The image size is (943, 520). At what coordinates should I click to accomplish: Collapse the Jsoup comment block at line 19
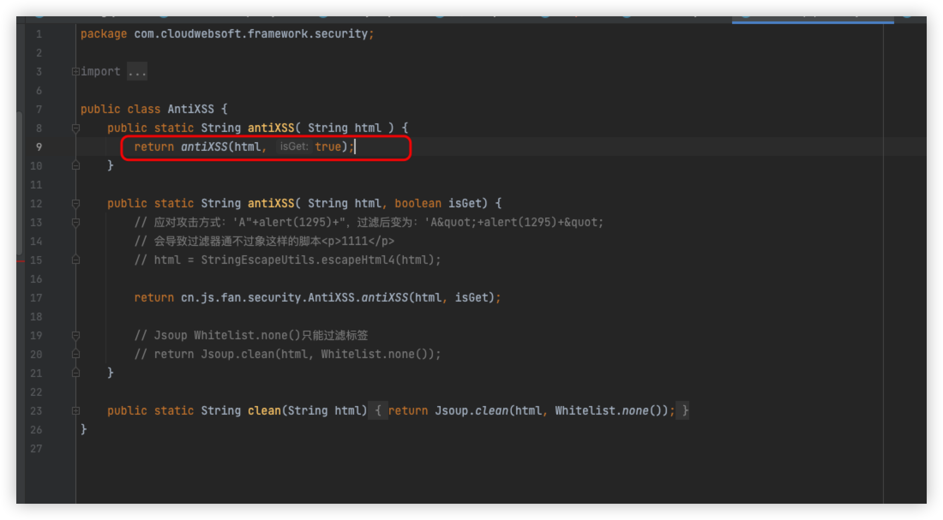pyautogui.click(x=76, y=335)
